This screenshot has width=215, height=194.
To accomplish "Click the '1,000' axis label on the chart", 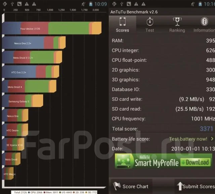I will (x=50, y=10).
